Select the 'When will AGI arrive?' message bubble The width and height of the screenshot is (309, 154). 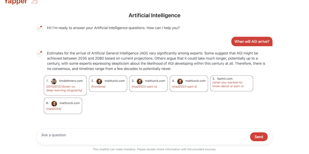252,42
